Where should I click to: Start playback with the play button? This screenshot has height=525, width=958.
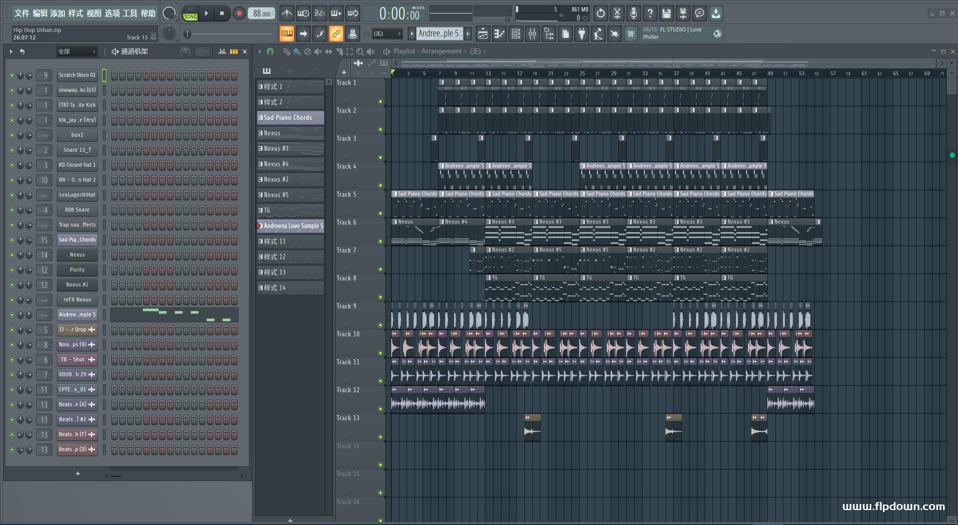pos(206,13)
